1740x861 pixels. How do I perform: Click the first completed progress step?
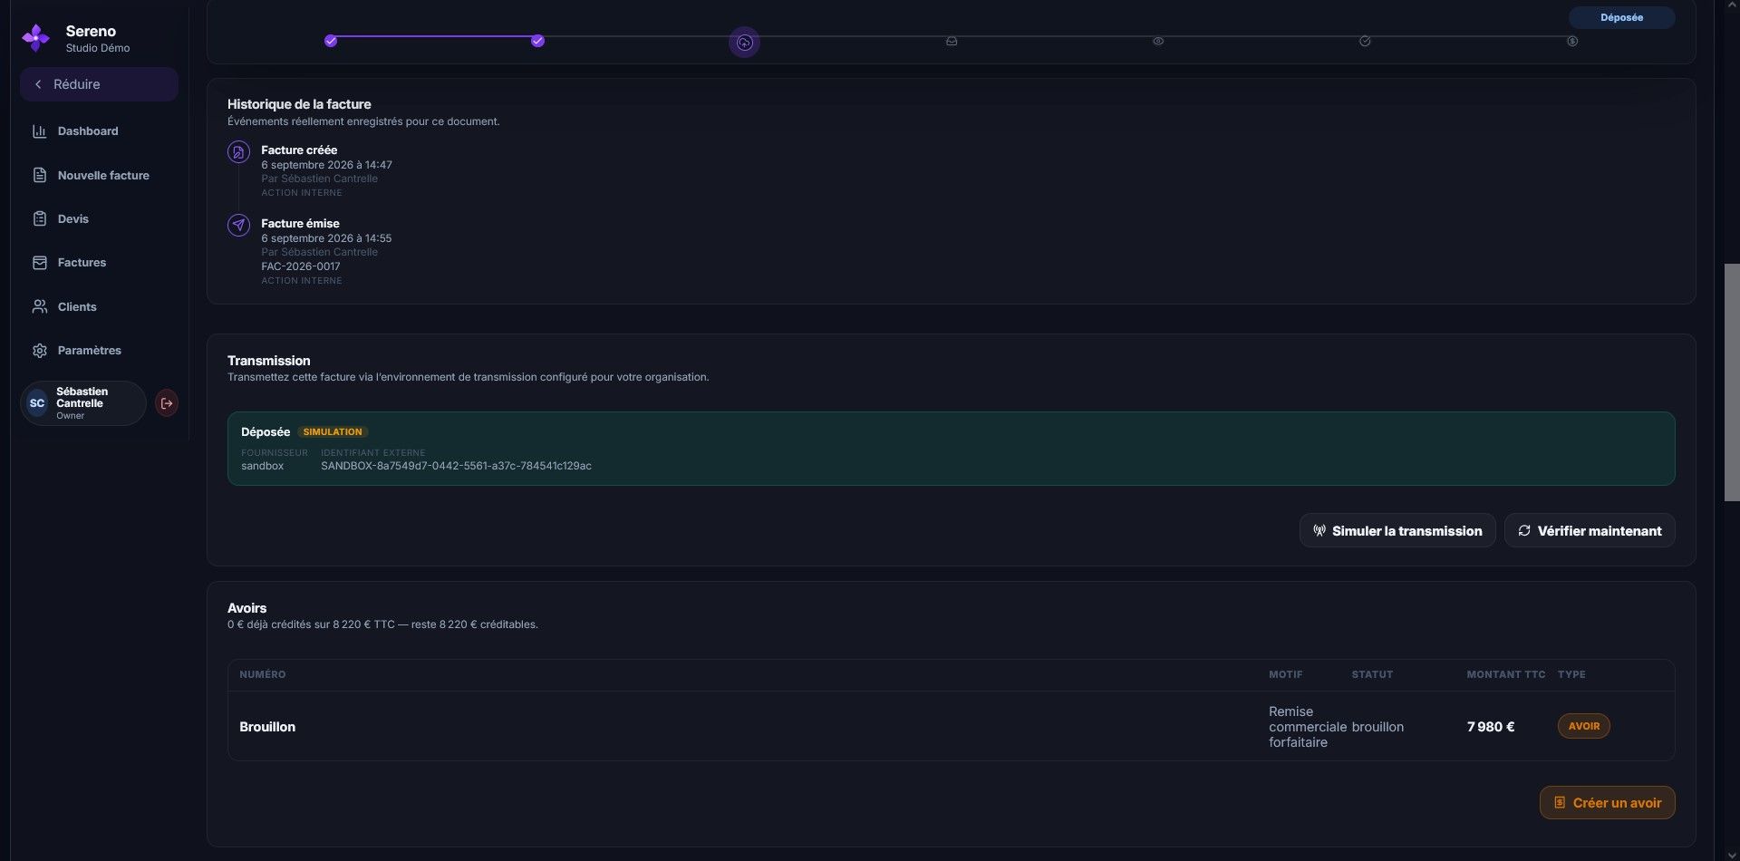pos(331,41)
